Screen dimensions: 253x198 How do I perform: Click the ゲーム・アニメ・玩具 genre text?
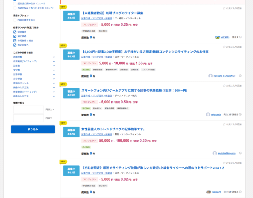126,96
